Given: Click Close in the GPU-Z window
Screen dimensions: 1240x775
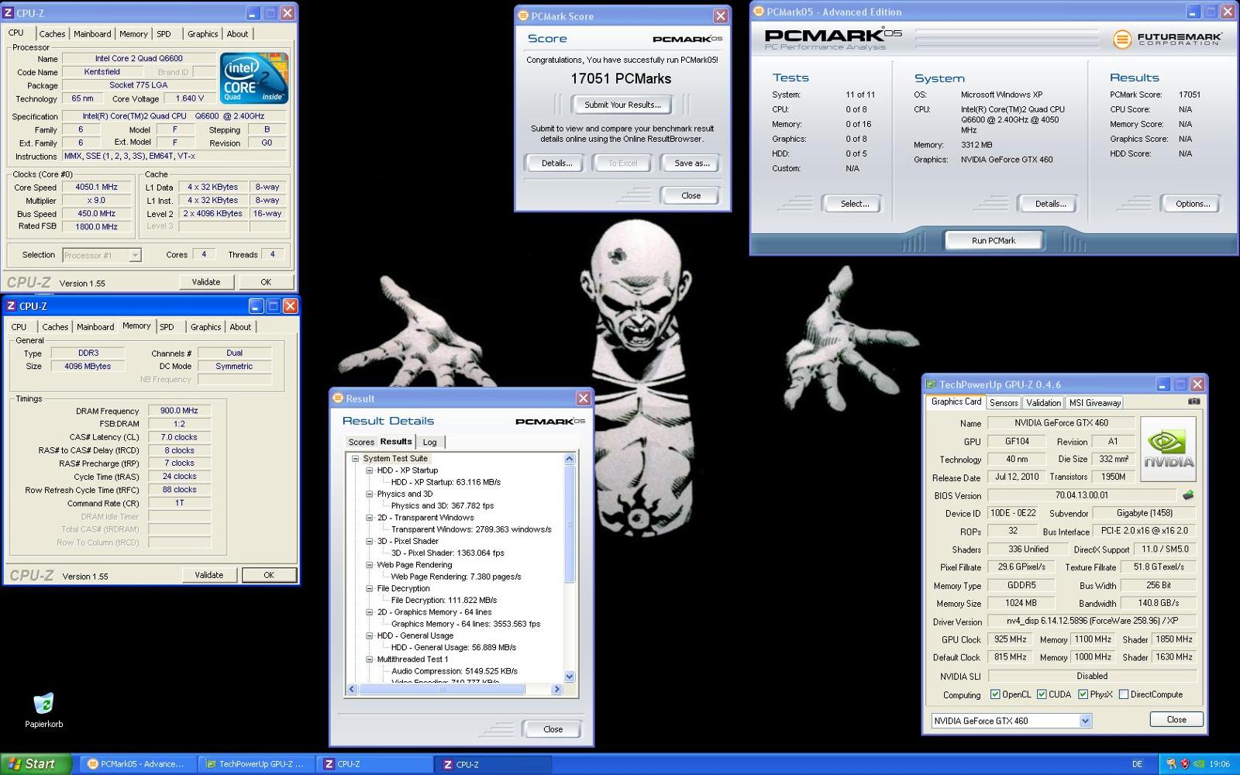Looking at the screenshot, I should pyautogui.click(x=1176, y=720).
